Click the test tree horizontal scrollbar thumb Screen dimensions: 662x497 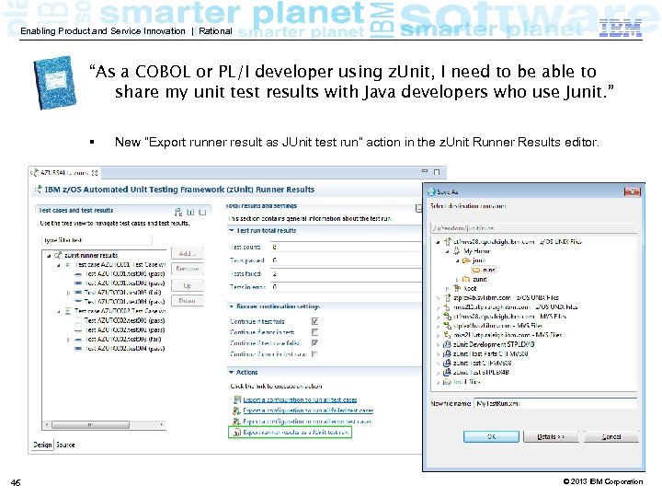point(90,424)
